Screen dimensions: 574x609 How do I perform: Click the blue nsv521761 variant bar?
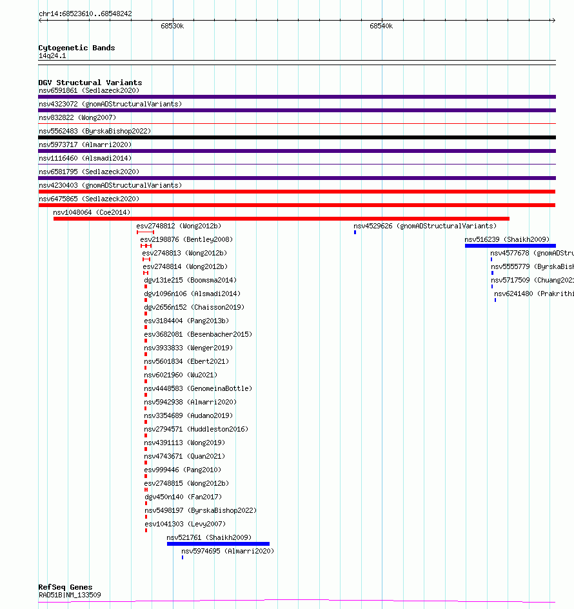[x=218, y=544]
